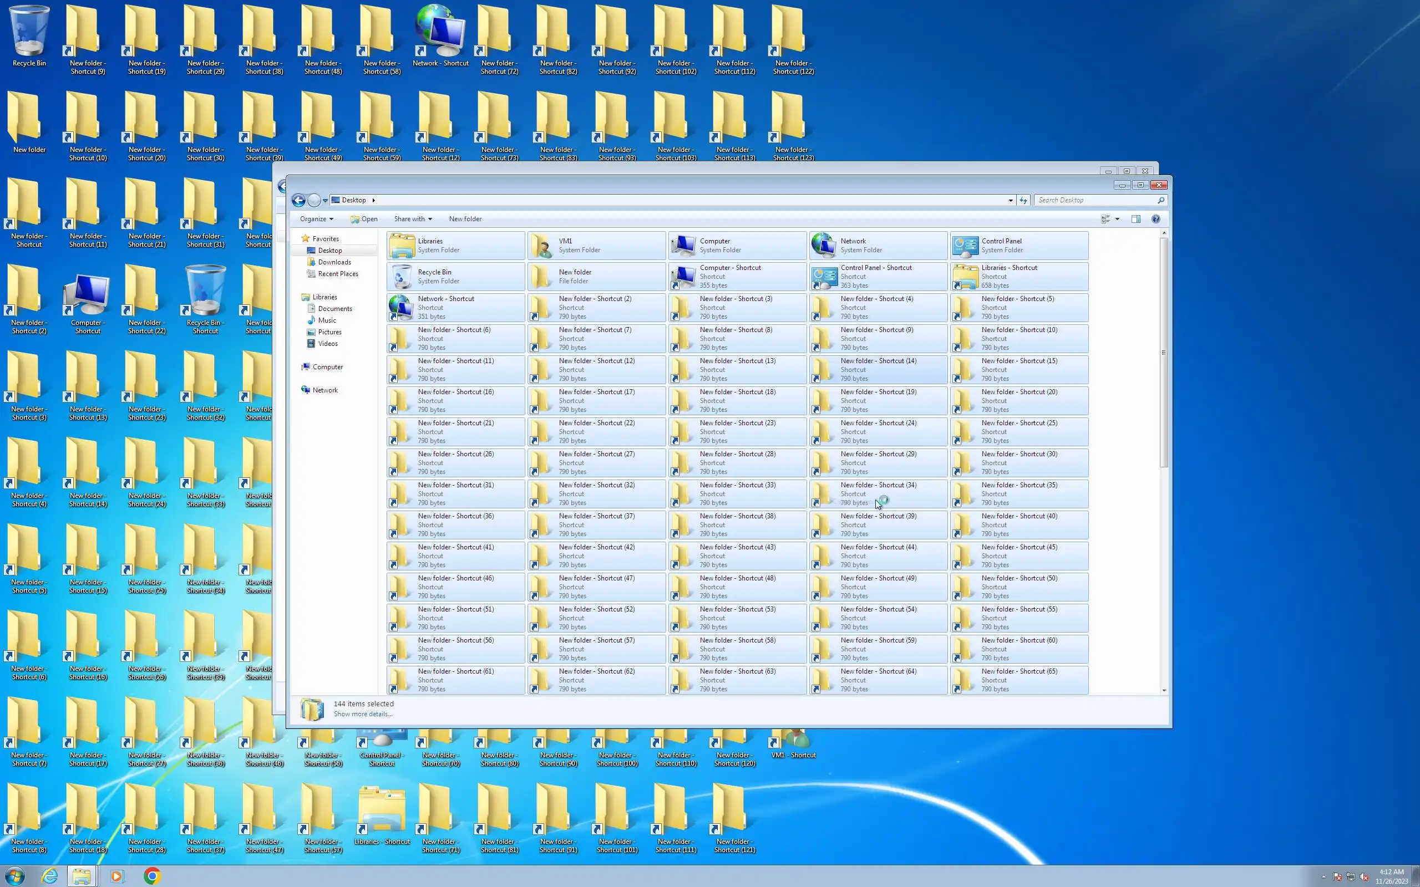Click the Refresh button beside address bar

tap(1023, 201)
